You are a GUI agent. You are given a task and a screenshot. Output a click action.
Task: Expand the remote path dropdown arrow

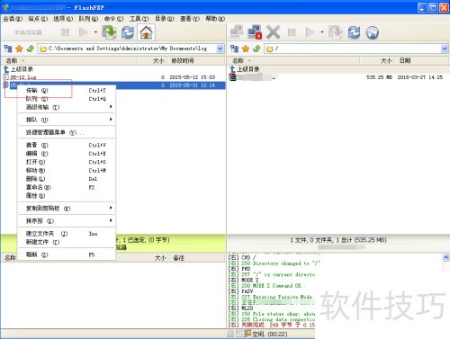pyautogui.click(x=445, y=49)
